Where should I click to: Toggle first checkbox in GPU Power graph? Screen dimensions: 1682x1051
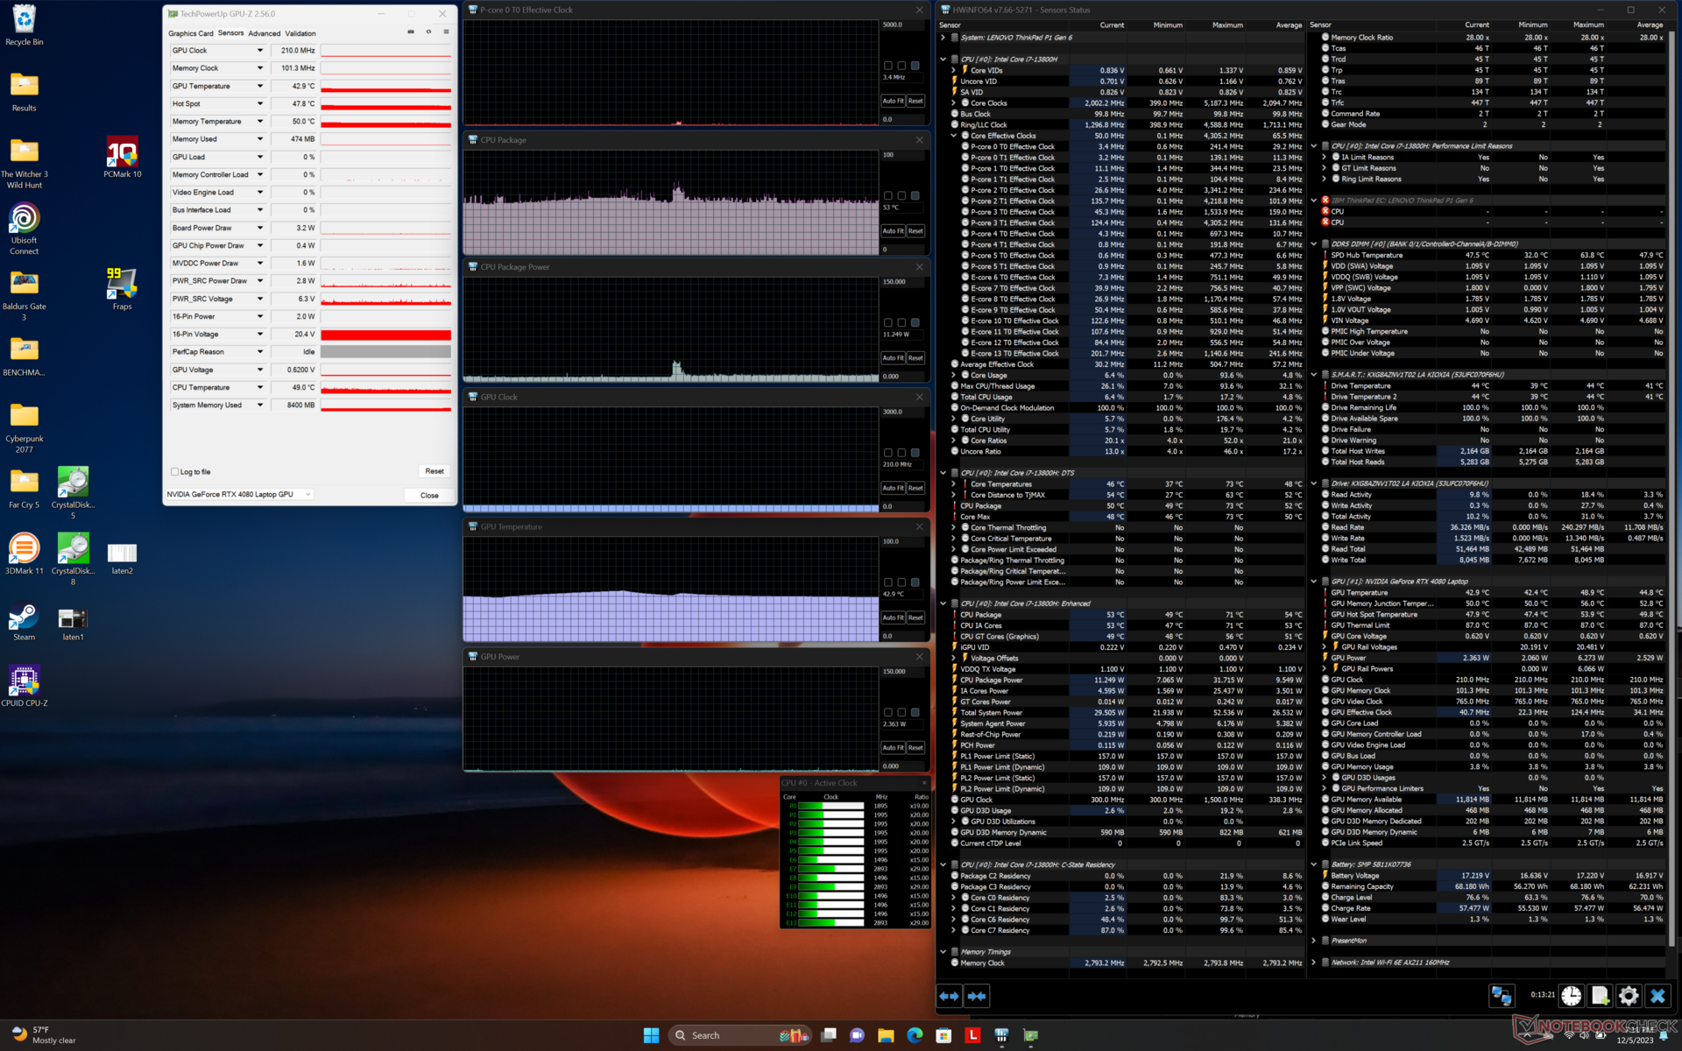(x=888, y=712)
